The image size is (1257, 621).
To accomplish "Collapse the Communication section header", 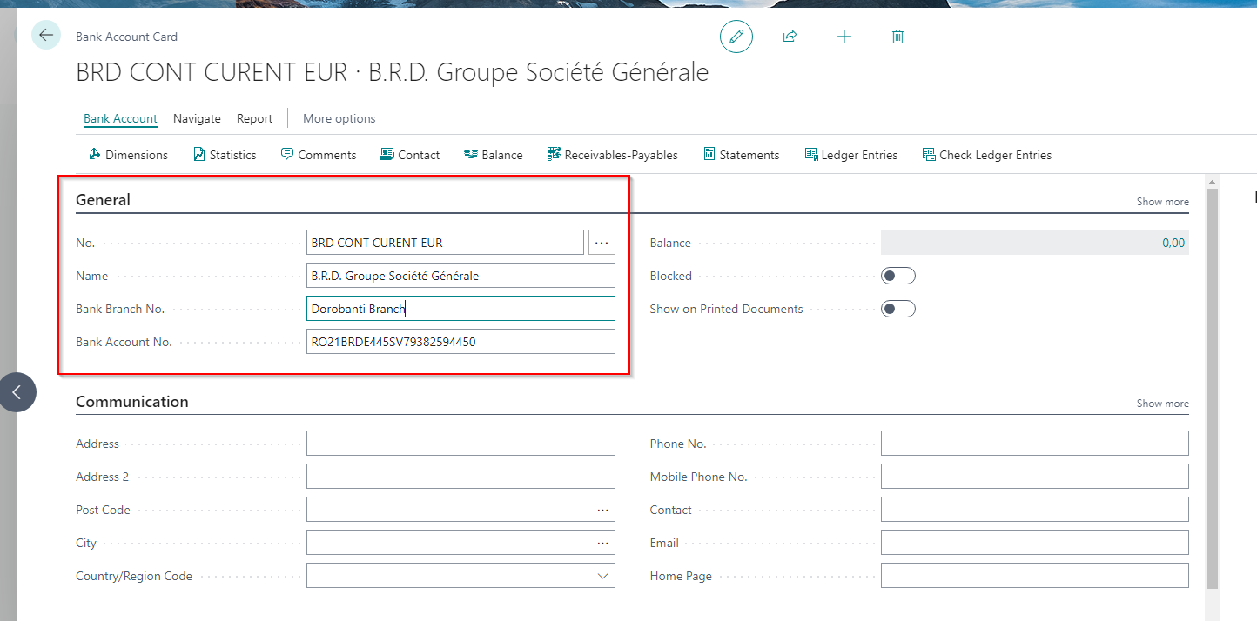I will point(132,402).
